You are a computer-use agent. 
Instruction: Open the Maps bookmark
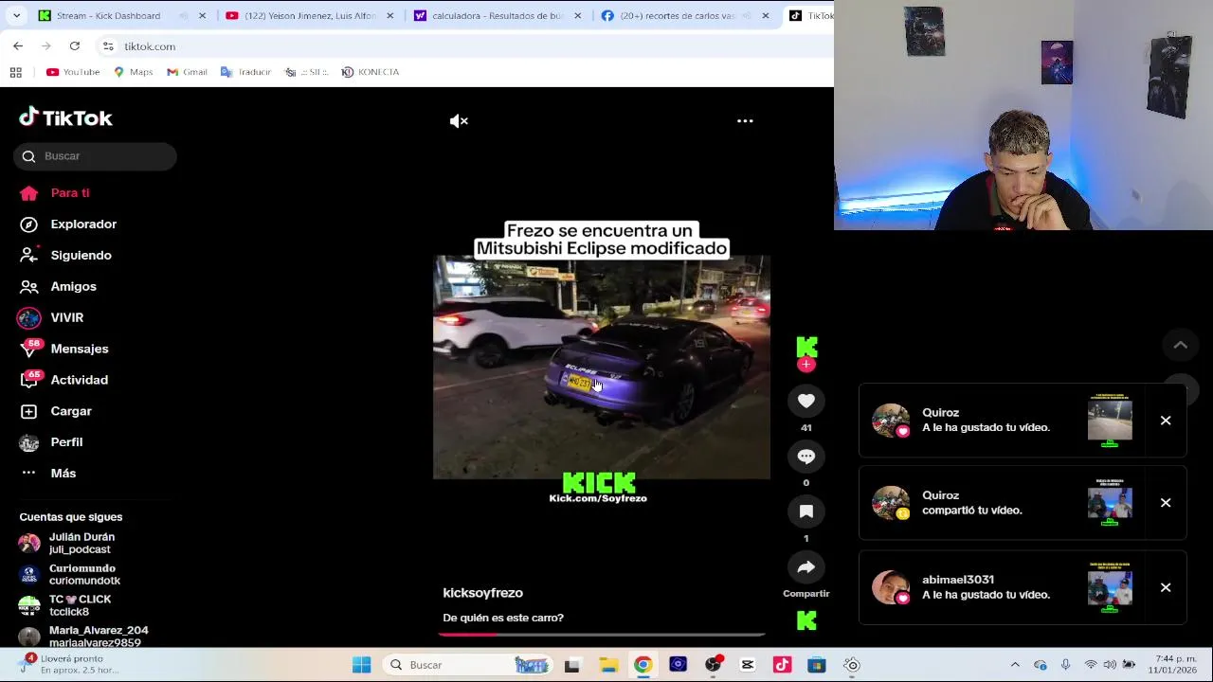click(133, 72)
